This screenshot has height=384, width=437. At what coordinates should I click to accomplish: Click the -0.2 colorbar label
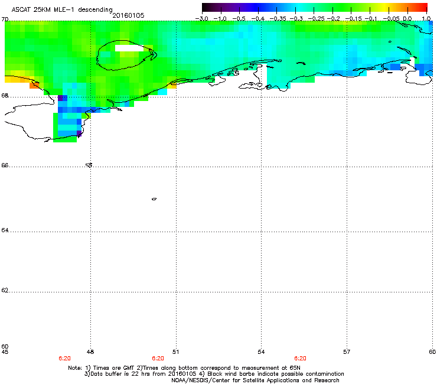(x=333, y=19)
